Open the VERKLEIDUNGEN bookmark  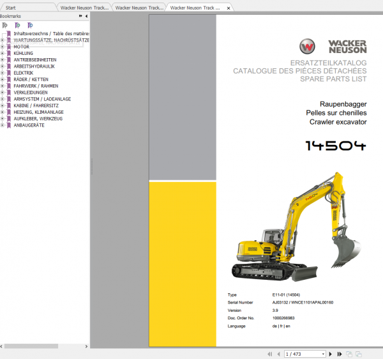point(31,93)
